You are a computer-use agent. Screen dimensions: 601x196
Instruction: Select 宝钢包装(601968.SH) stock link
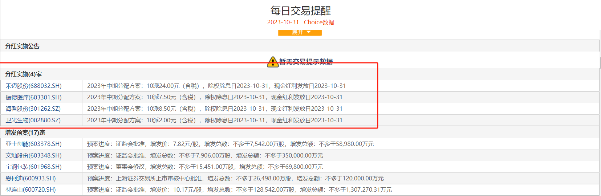[x=33, y=167]
